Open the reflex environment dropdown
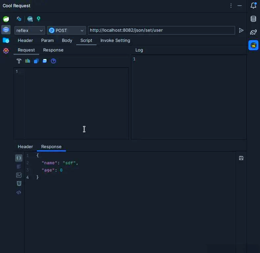The width and height of the screenshot is (260, 253). pyautogui.click(x=30, y=30)
